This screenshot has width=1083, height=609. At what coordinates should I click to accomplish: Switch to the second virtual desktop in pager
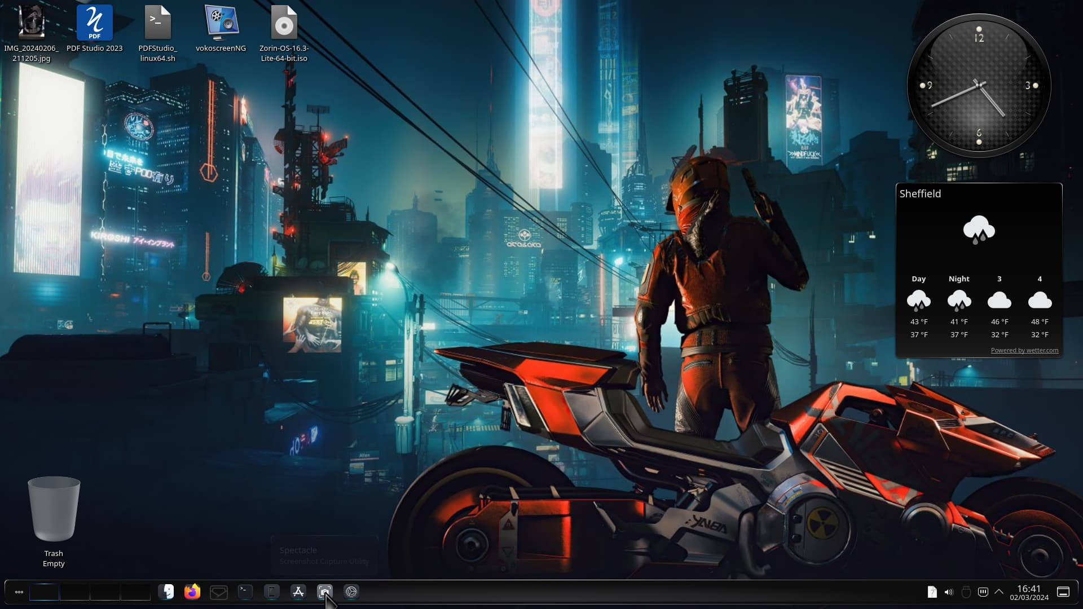74,592
